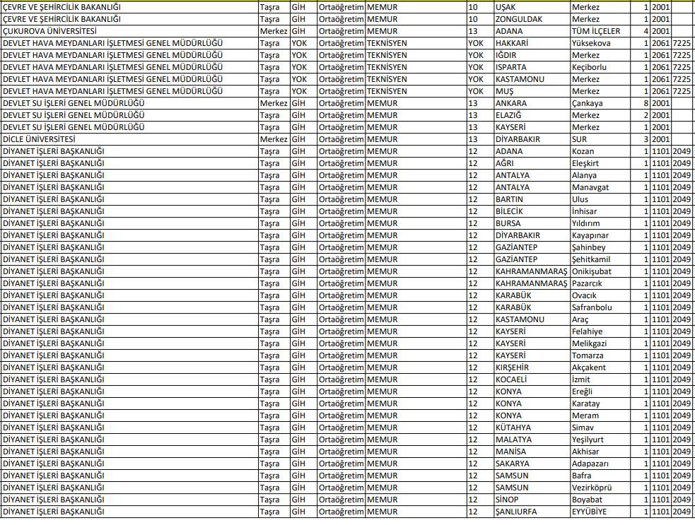Click the Karatay district cell

coord(600,403)
